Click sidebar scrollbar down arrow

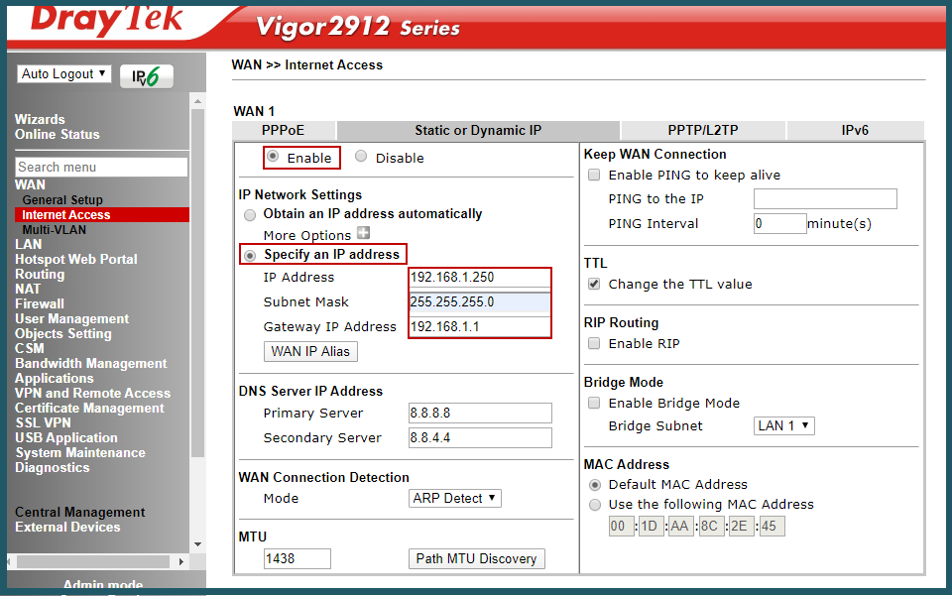coord(198,544)
